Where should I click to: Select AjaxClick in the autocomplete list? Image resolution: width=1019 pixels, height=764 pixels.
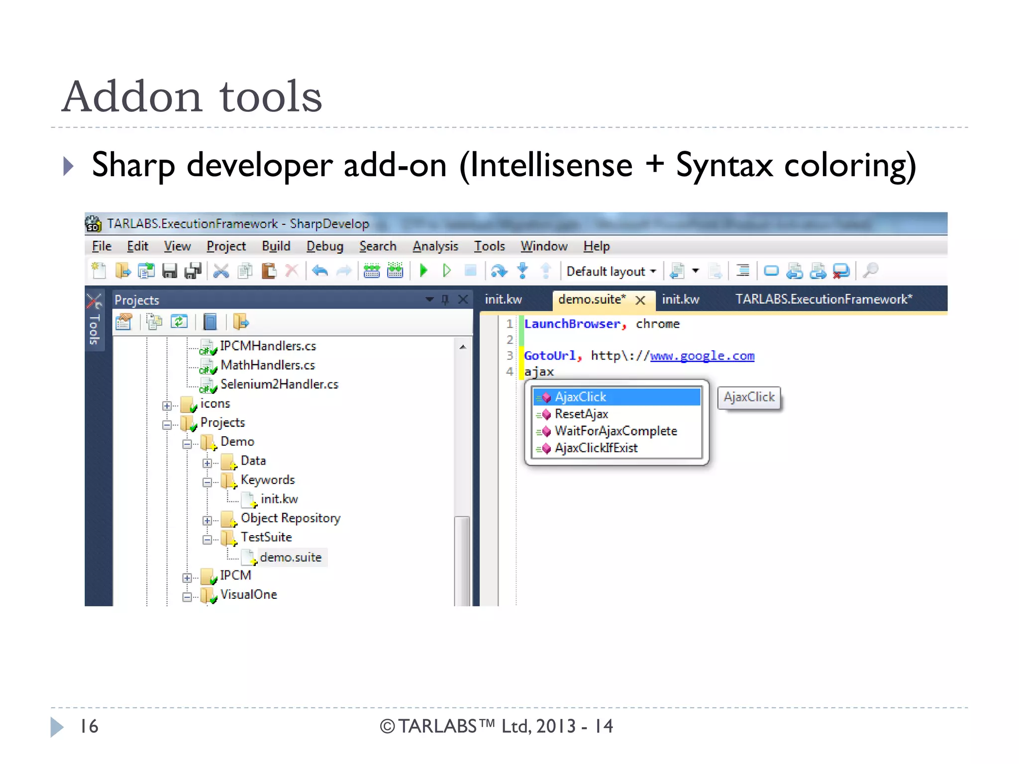tap(617, 397)
